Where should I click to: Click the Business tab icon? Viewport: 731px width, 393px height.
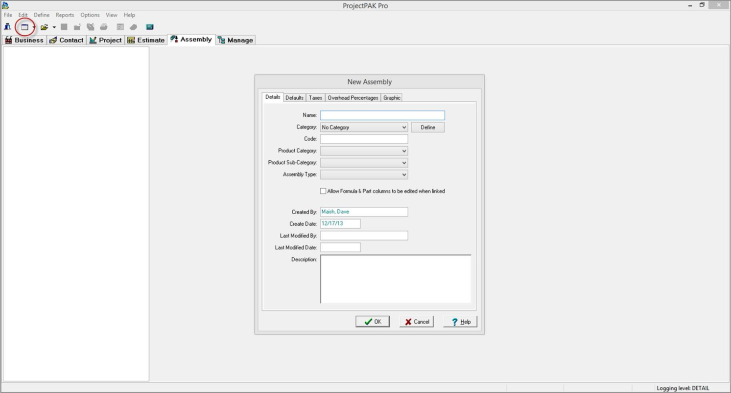(x=8, y=40)
